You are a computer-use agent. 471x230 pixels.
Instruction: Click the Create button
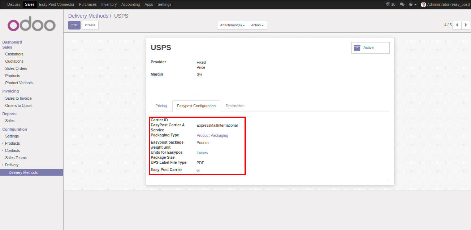pyautogui.click(x=90, y=25)
